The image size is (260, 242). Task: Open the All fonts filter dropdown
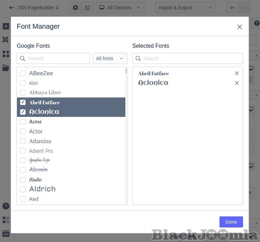[110, 59]
